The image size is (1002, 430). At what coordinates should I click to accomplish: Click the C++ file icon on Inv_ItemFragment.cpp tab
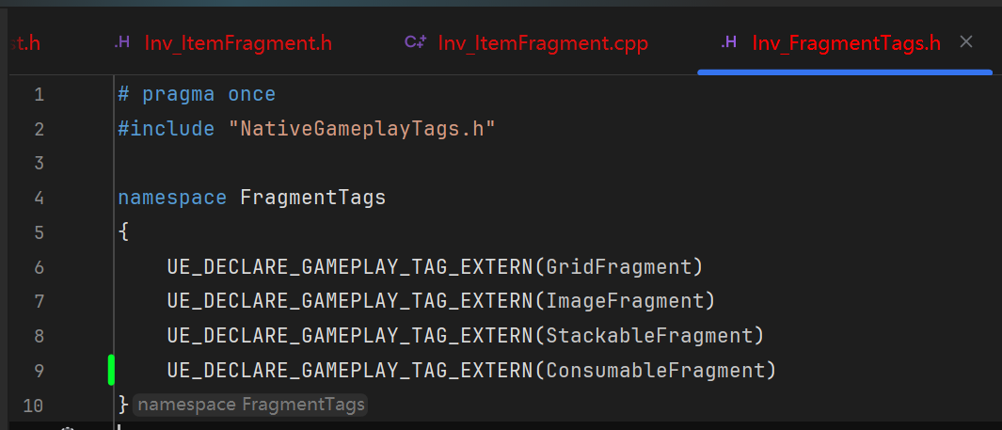click(416, 42)
